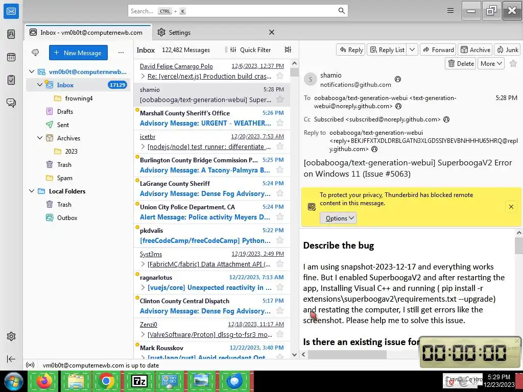Delete the open message
This screenshot has height=392, width=523.
point(461,63)
